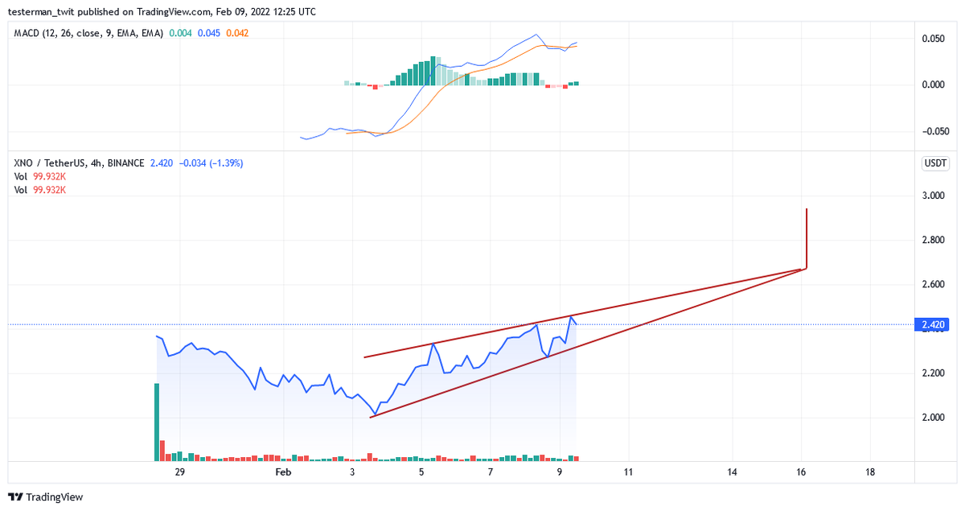This screenshot has width=965, height=511.
Task: Select the orange signal value 0.042
Action: tap(237, 34)
